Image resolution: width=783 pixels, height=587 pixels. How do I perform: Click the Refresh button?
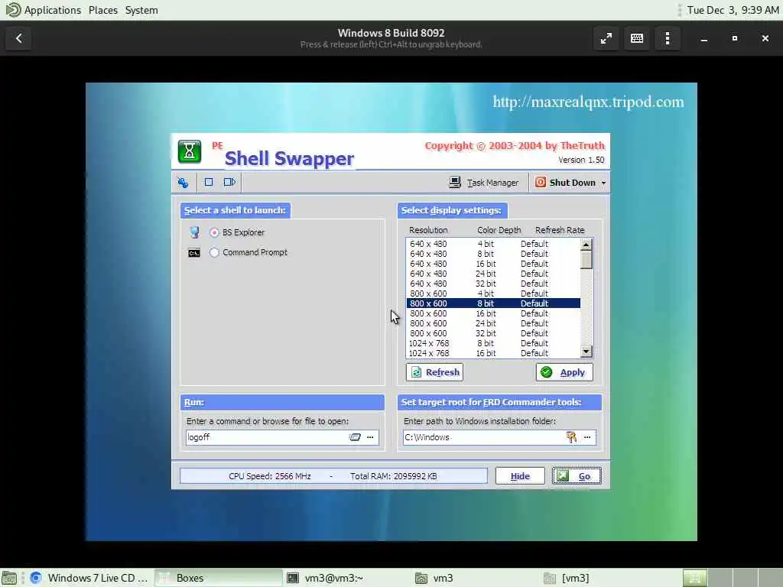[434, 372]
